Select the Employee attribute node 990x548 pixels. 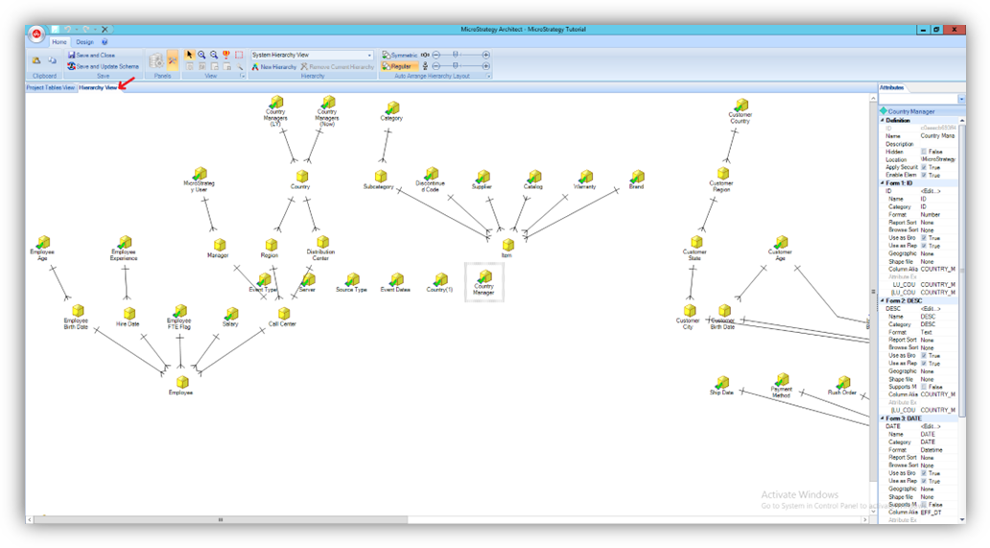click(x=181, y=386)
